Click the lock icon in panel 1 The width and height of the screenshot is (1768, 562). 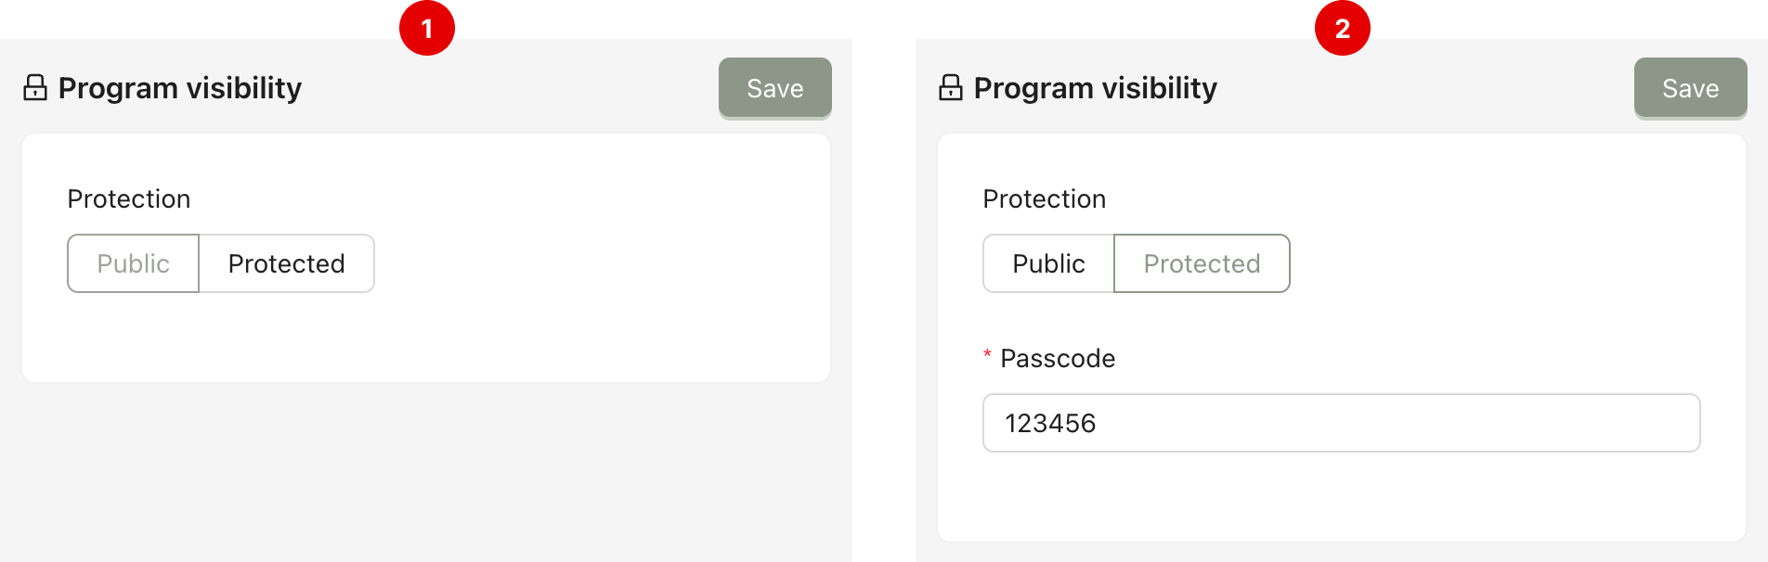coord(35,88)
